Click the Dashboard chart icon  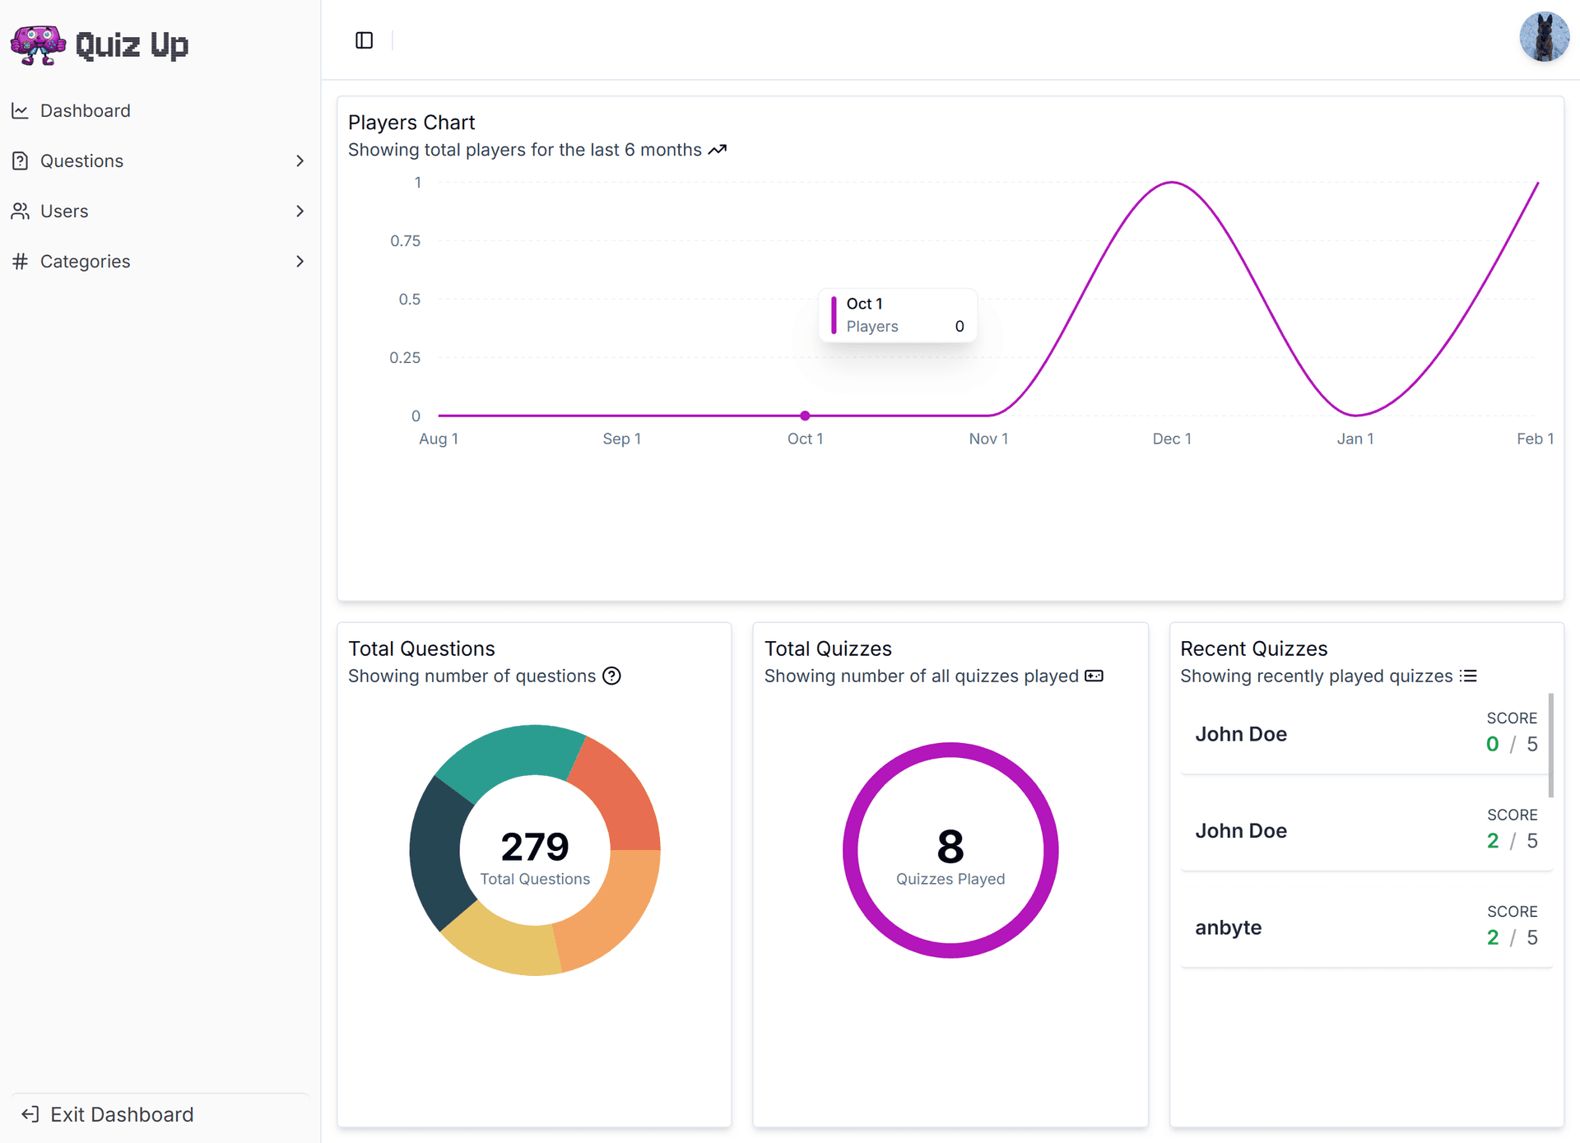pos(21,110)
